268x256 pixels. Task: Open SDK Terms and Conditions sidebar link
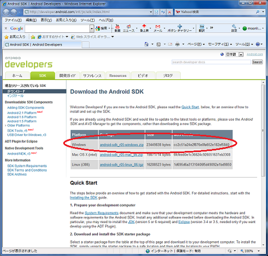tap(27, 170)
